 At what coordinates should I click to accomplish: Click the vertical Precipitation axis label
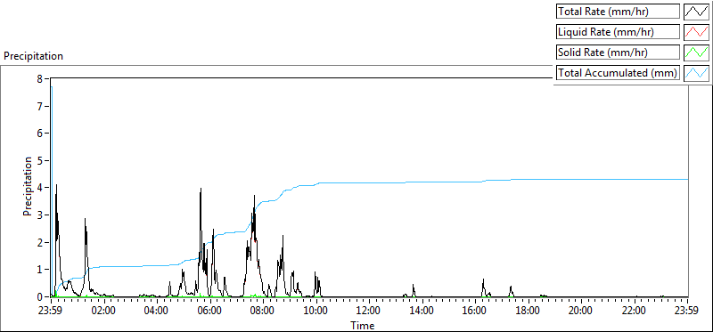(x=28, y=187)
